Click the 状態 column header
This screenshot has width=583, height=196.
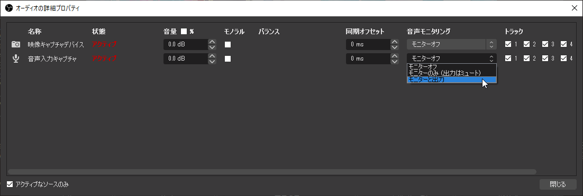pyautogui.click(x=98, y=32)
